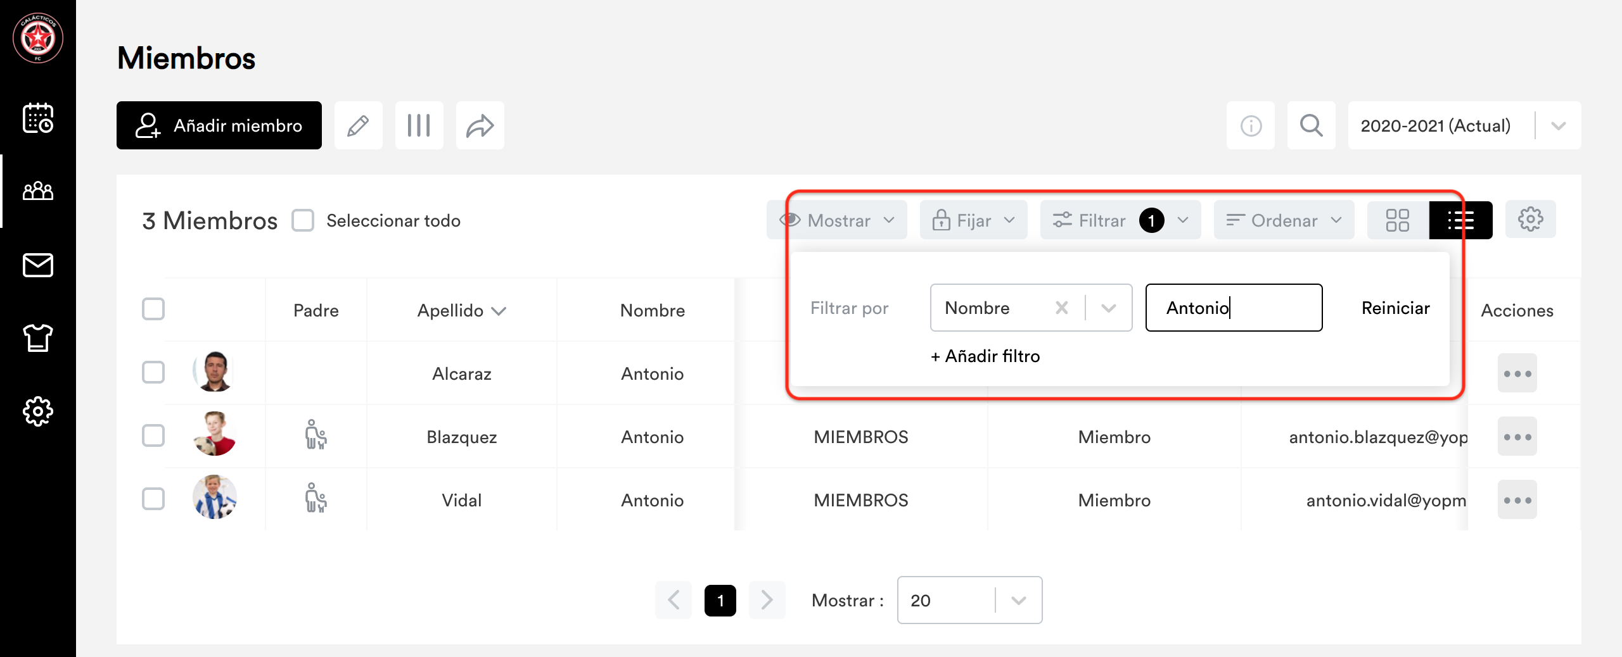Open actions menu for Alcaraz row
Viewport: 1622px width, 657px height.
coord(1517,373)
